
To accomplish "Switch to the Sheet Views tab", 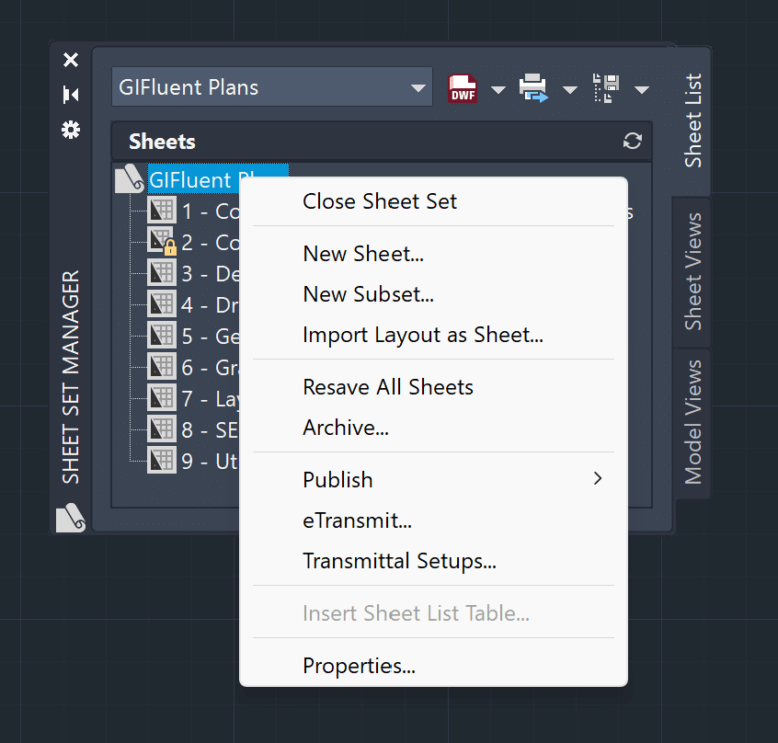I will [x=692, y=269].
